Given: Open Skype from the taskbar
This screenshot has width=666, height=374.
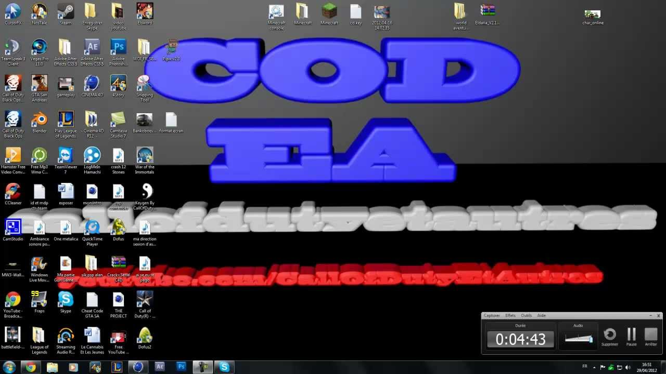Looking at the screenshot, I should (224, 367).
